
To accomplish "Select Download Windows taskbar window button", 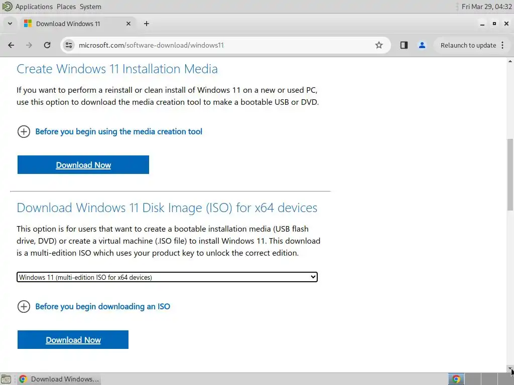I will coord(59,379).
